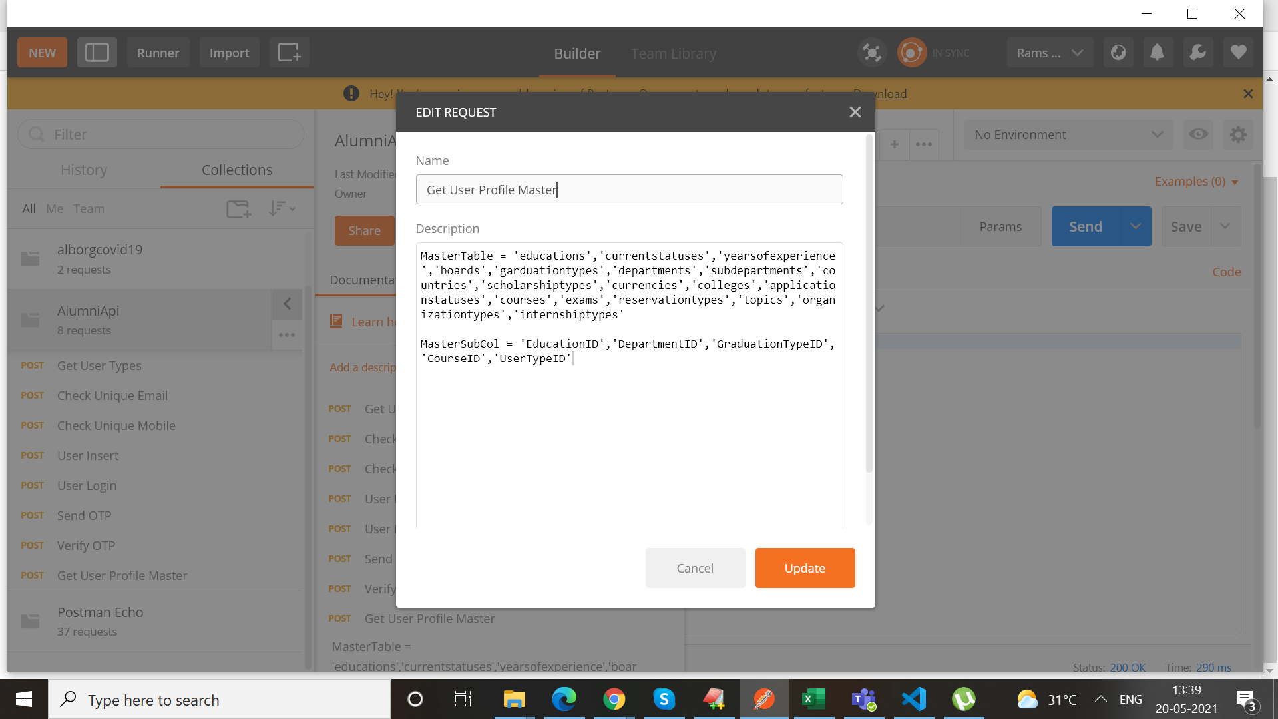1278x719 pixels.
Task: Close the Edit Request dialog
Action: [855, 112]
